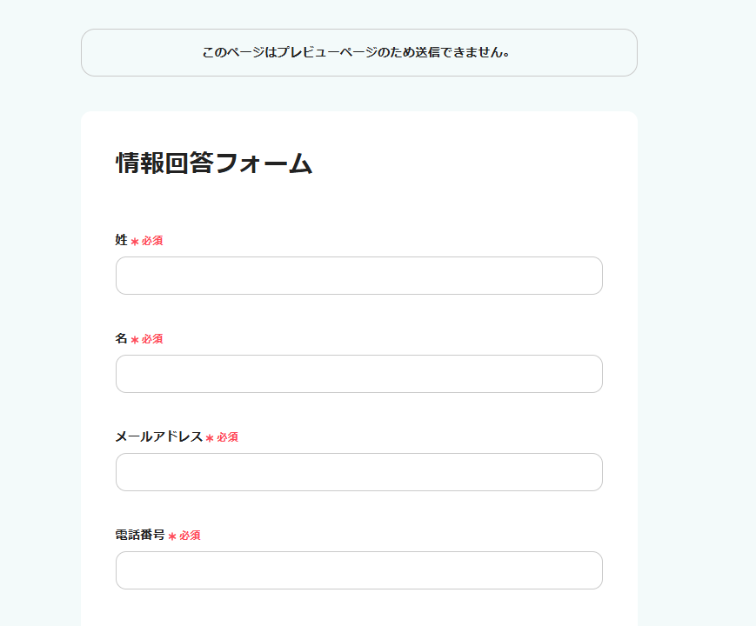The width and height of the screenshot is (756, 626).
Task: Click the empty page background right of the form
Action: click(696, 348)
